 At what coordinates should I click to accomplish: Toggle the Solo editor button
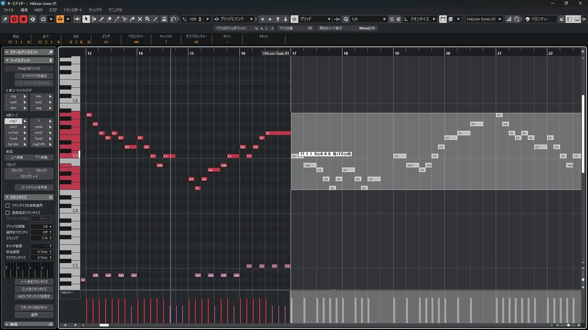(14, 19)
